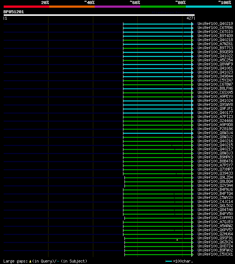Open the UniRef100_Q6PV57 entry
This screenshot has width=235, height=264.
pos(215,230)
